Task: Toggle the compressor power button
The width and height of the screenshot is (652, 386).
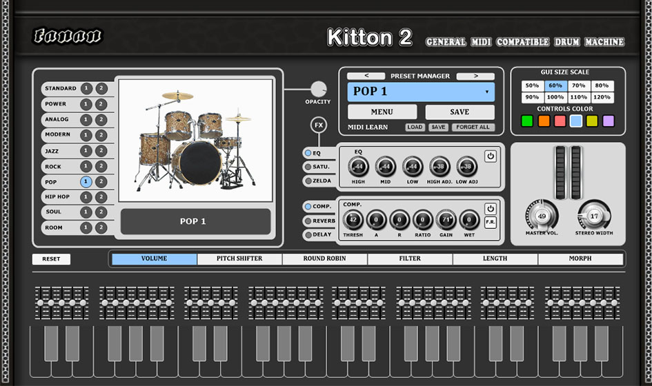Action: (490, 209)
